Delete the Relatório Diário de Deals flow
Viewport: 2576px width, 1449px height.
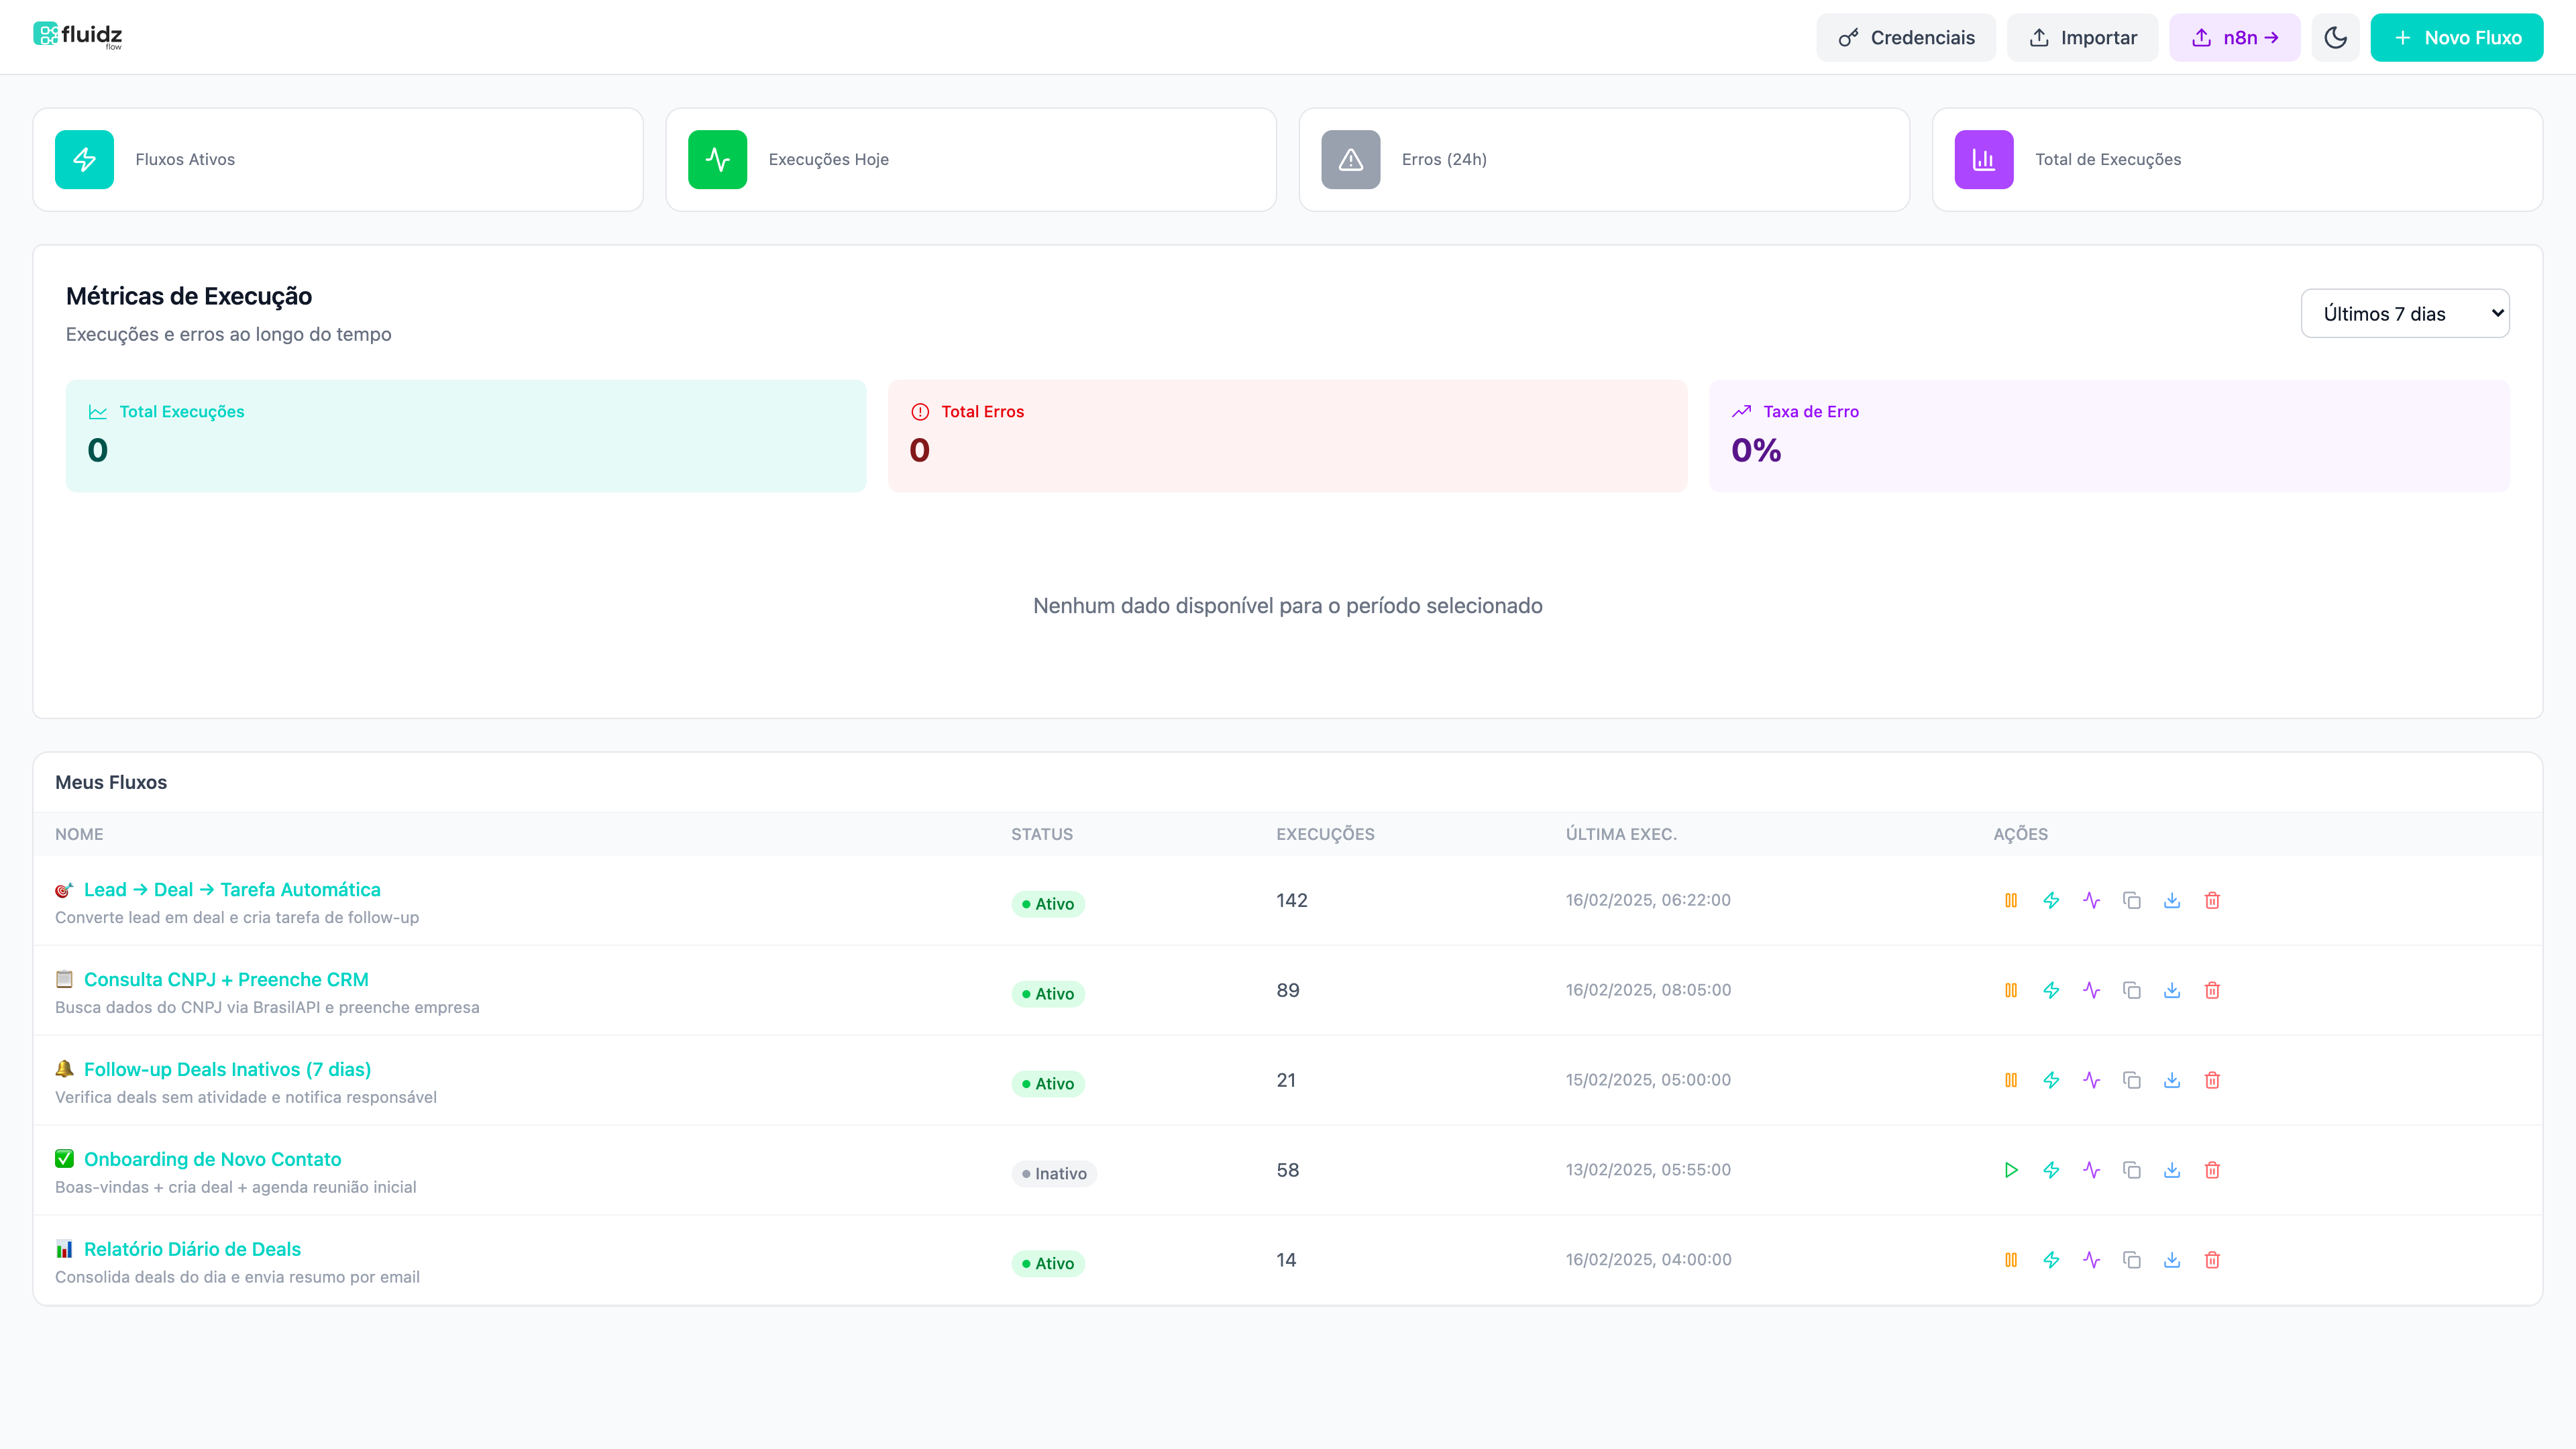(x=2212, y=1259)
